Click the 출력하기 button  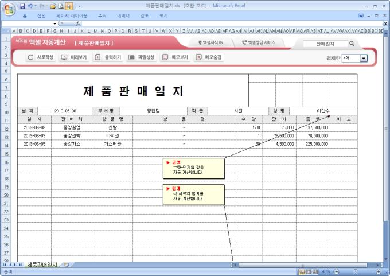click(108, 57)
